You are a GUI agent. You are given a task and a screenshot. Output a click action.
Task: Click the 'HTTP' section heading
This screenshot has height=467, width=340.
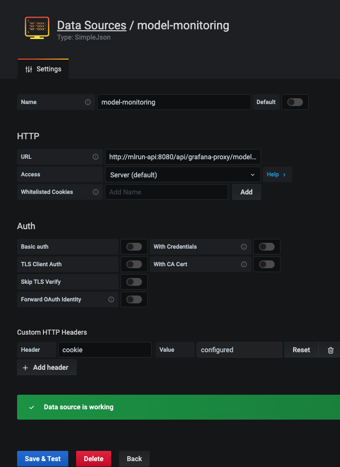tap(28, 136)
